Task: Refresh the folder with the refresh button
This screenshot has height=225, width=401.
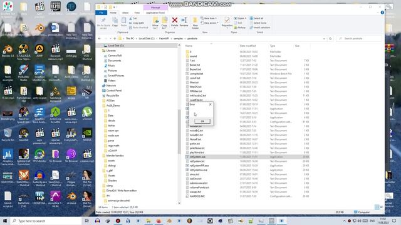Action: click(330, 39)
